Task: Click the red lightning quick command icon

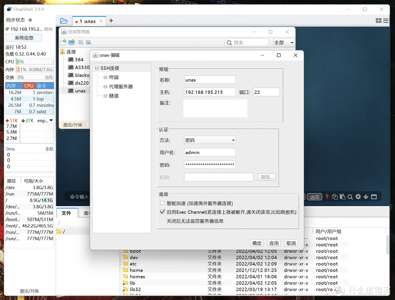Action: [x=327, y=197]
